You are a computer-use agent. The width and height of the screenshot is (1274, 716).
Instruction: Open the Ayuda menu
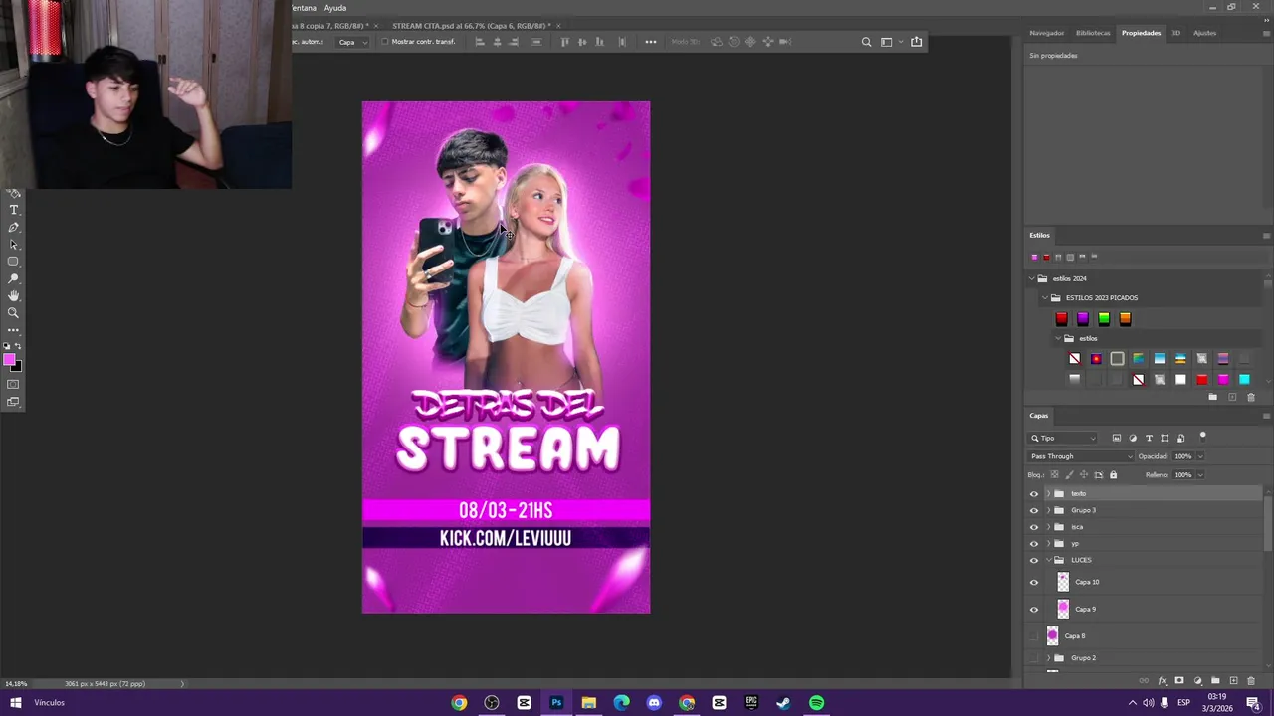click(334, 8)
